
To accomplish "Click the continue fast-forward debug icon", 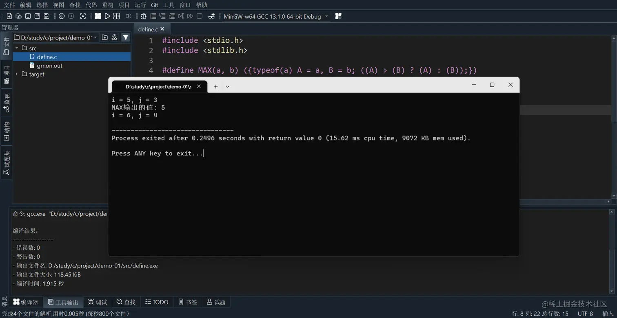I will coord(190,16).
